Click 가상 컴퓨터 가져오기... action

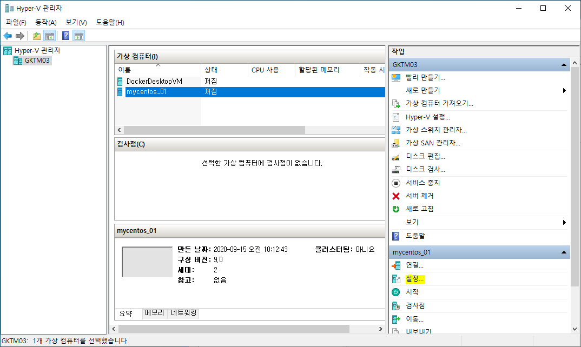click(439, 104)
